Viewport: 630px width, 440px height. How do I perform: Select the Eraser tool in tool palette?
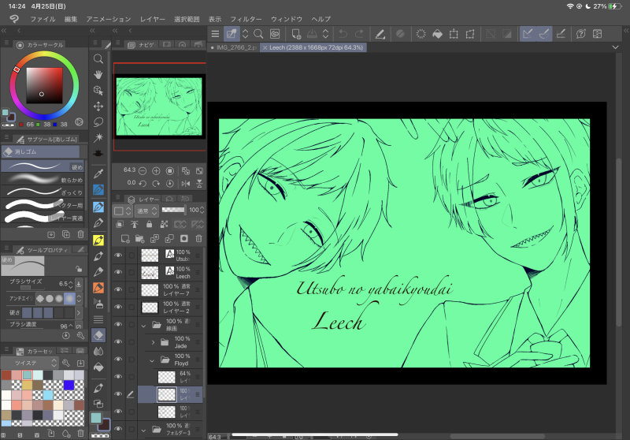pyautogui.click(x=98, y=335)
